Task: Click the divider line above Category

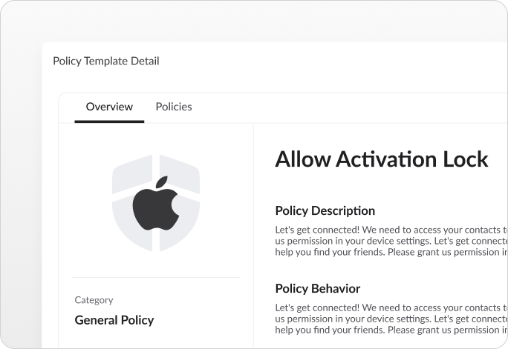Action: [x=156, y=277]
